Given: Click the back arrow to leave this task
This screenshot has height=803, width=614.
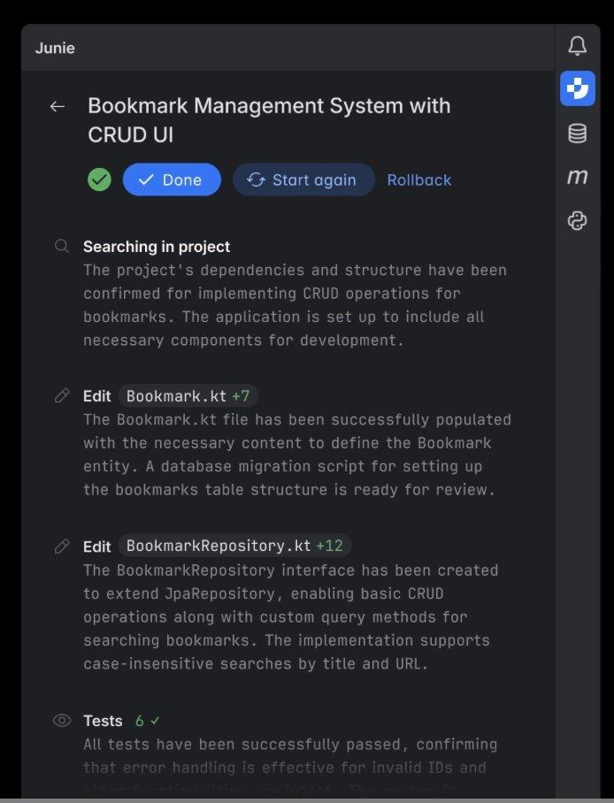Looking at the screenshot, I should pyautogui.click(x=57, y=106).
